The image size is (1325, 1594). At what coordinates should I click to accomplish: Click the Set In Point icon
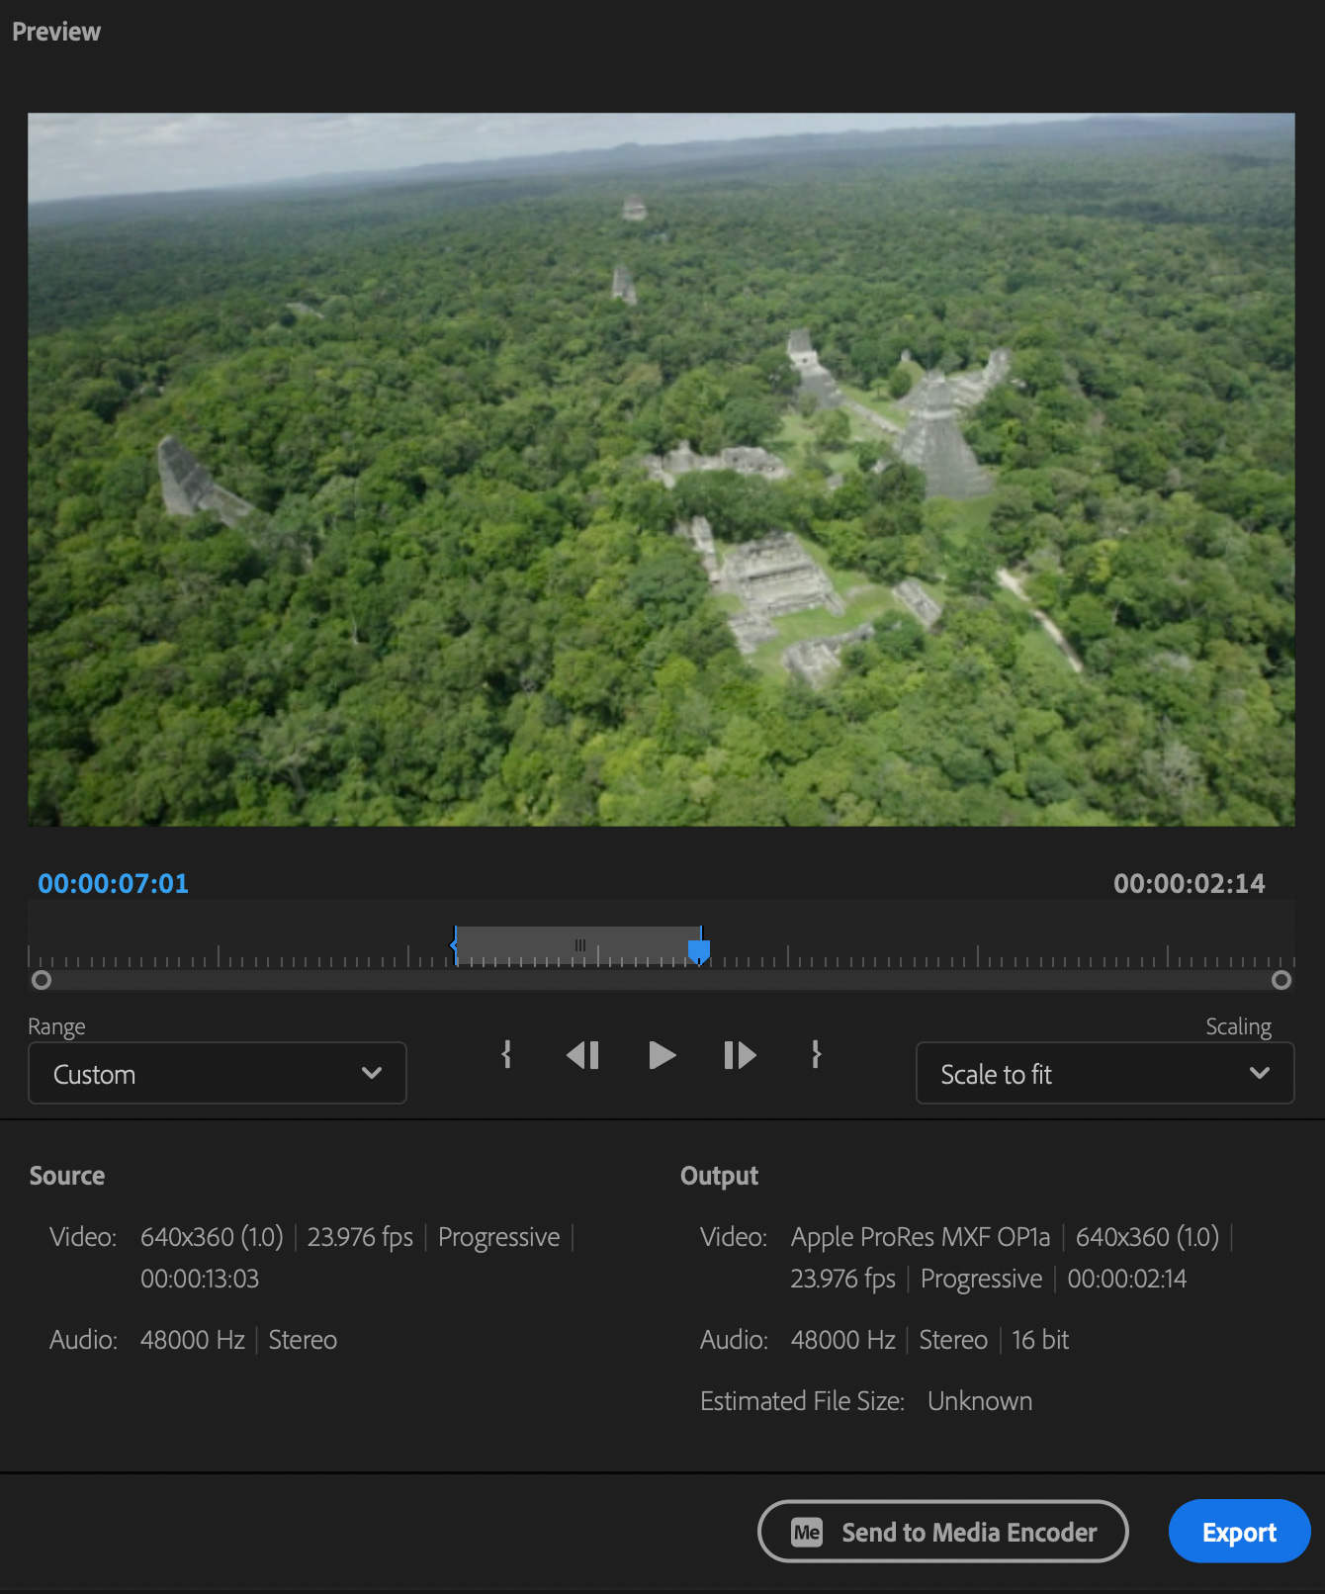506,1054
